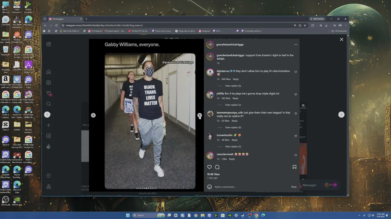Like icrowshootin's comment
The height and width of the screenshot is (219, 391).
[296, 136]
